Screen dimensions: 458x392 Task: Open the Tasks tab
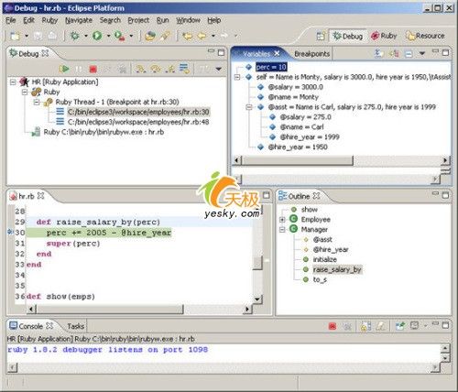click(x=75, y=326)
